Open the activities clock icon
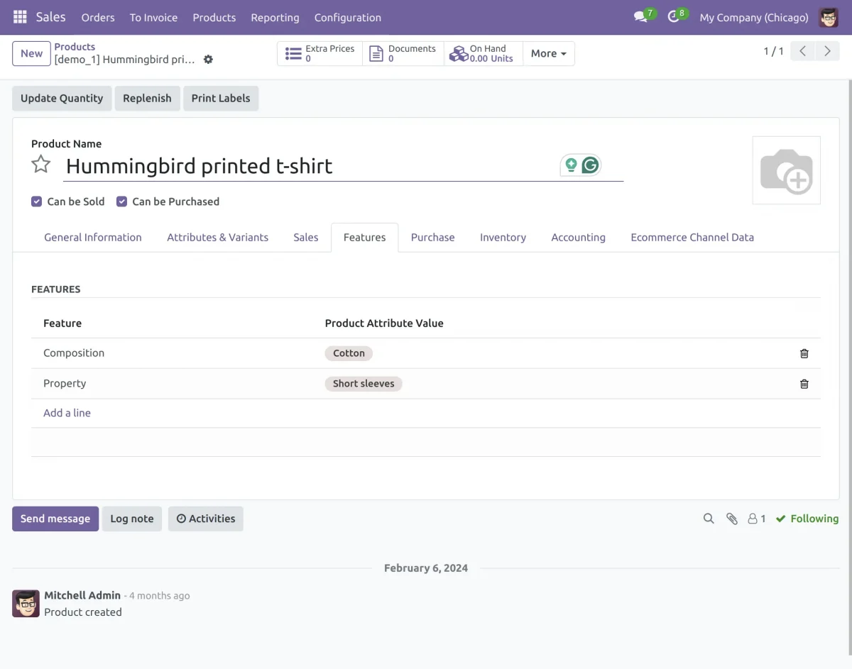 (x=672, y=17)
